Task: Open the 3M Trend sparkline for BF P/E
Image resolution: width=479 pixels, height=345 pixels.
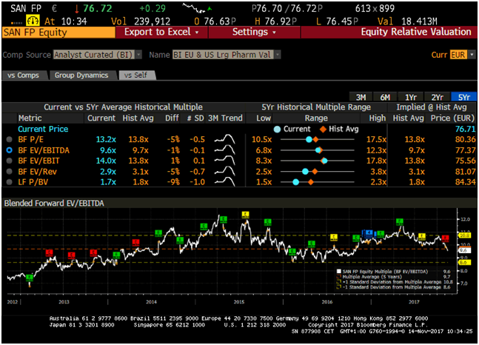Action: pyautogui.click(x=224, y=139)
